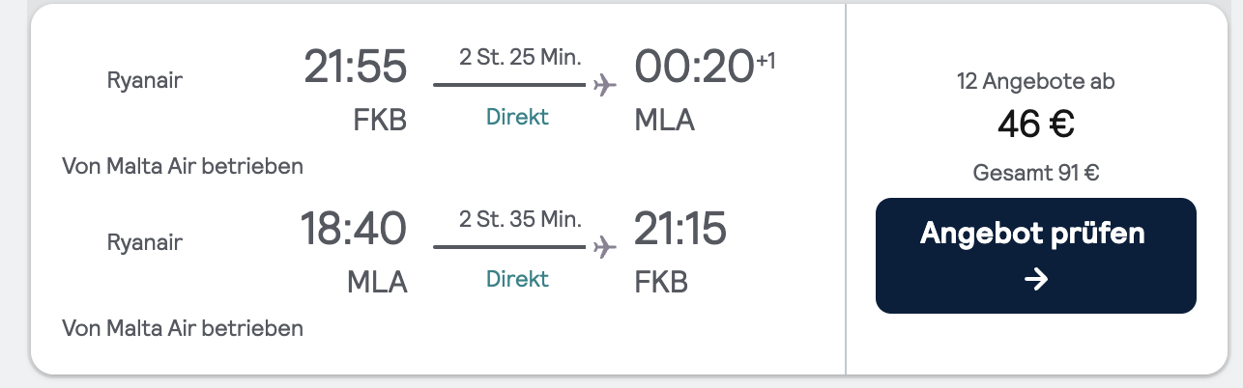Click the first Von Malta Air betrieben note
Screen dimensions: 1243x388
point(183,166)
